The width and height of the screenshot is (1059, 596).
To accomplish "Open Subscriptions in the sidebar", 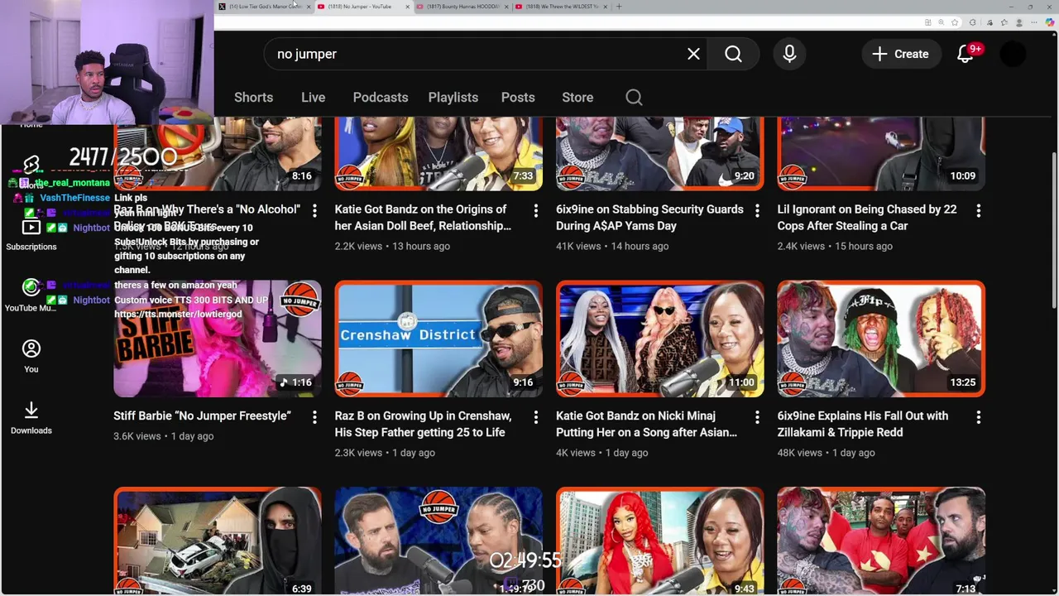I will click(31, 235).
